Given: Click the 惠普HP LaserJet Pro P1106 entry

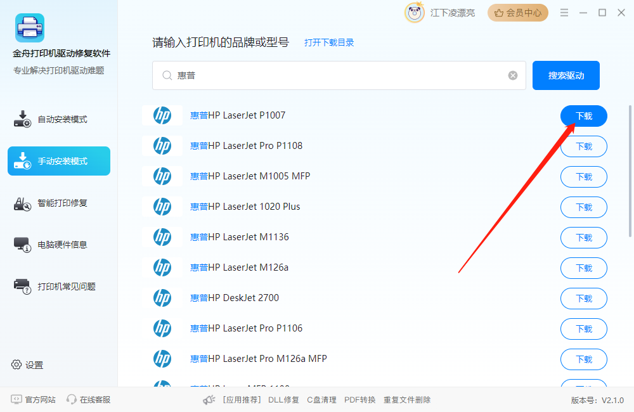Looking at the screenshot, I should [246, 328].
